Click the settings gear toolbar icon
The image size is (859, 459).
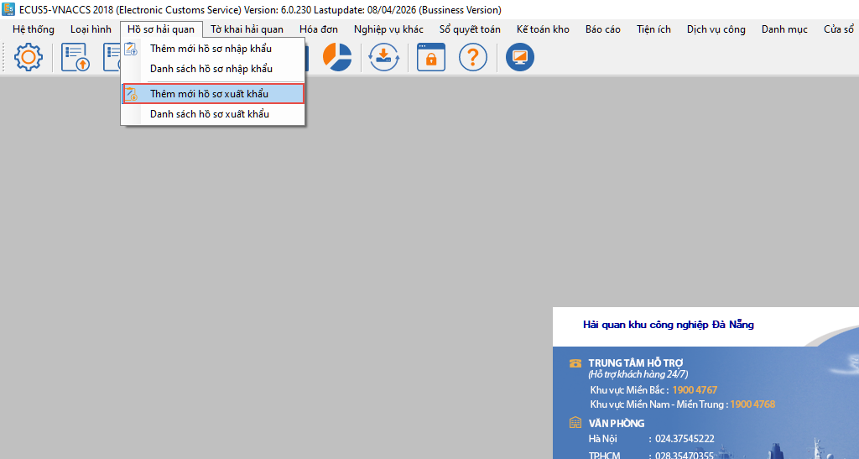point(29,57)
